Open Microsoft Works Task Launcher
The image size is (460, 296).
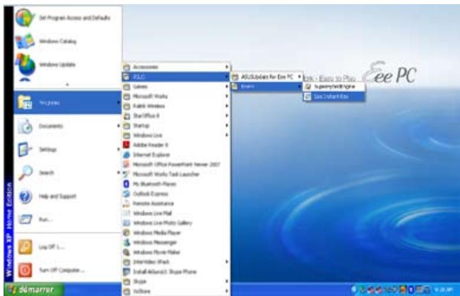(176, 174)
